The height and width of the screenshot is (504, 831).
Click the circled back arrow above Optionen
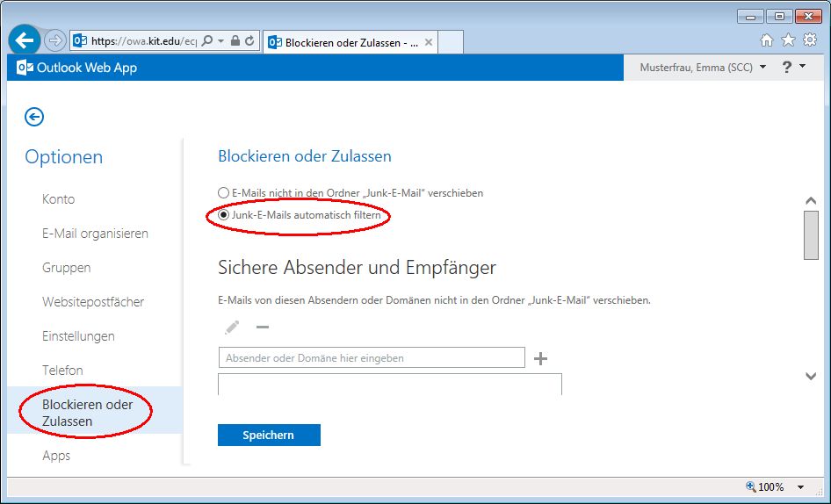click(x=34, y=117)
